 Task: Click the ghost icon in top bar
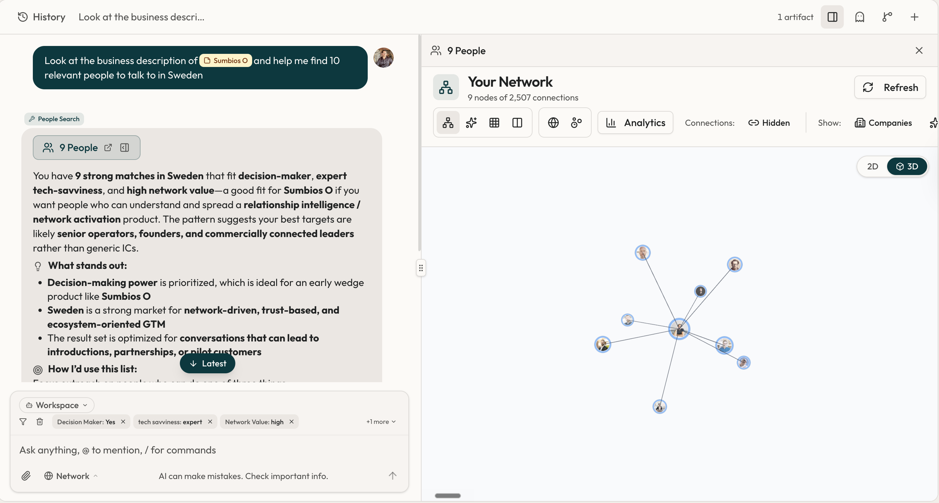[860, 17]
